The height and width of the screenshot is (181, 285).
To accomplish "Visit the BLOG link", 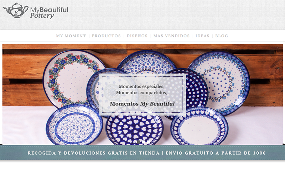I will click(222, 36).
